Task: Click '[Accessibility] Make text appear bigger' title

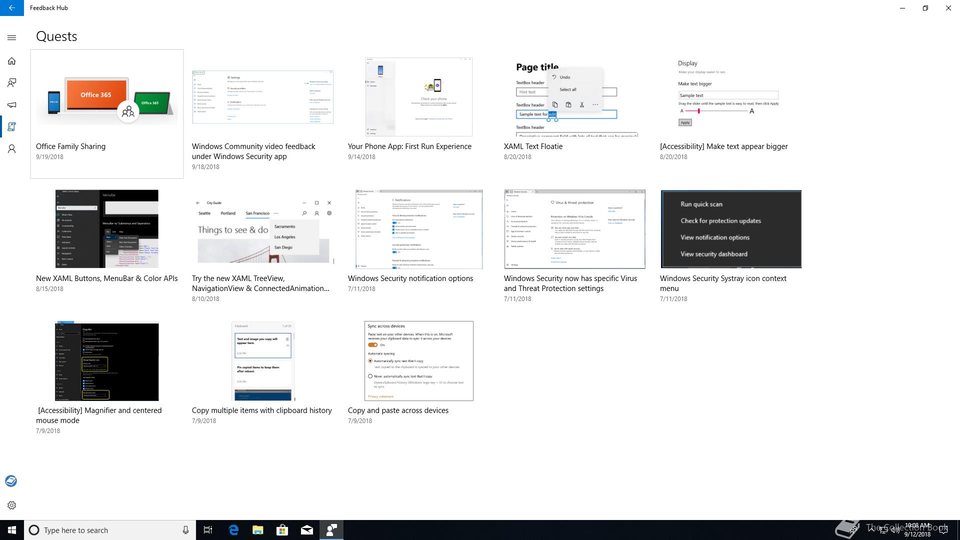Action: point(723,146)
